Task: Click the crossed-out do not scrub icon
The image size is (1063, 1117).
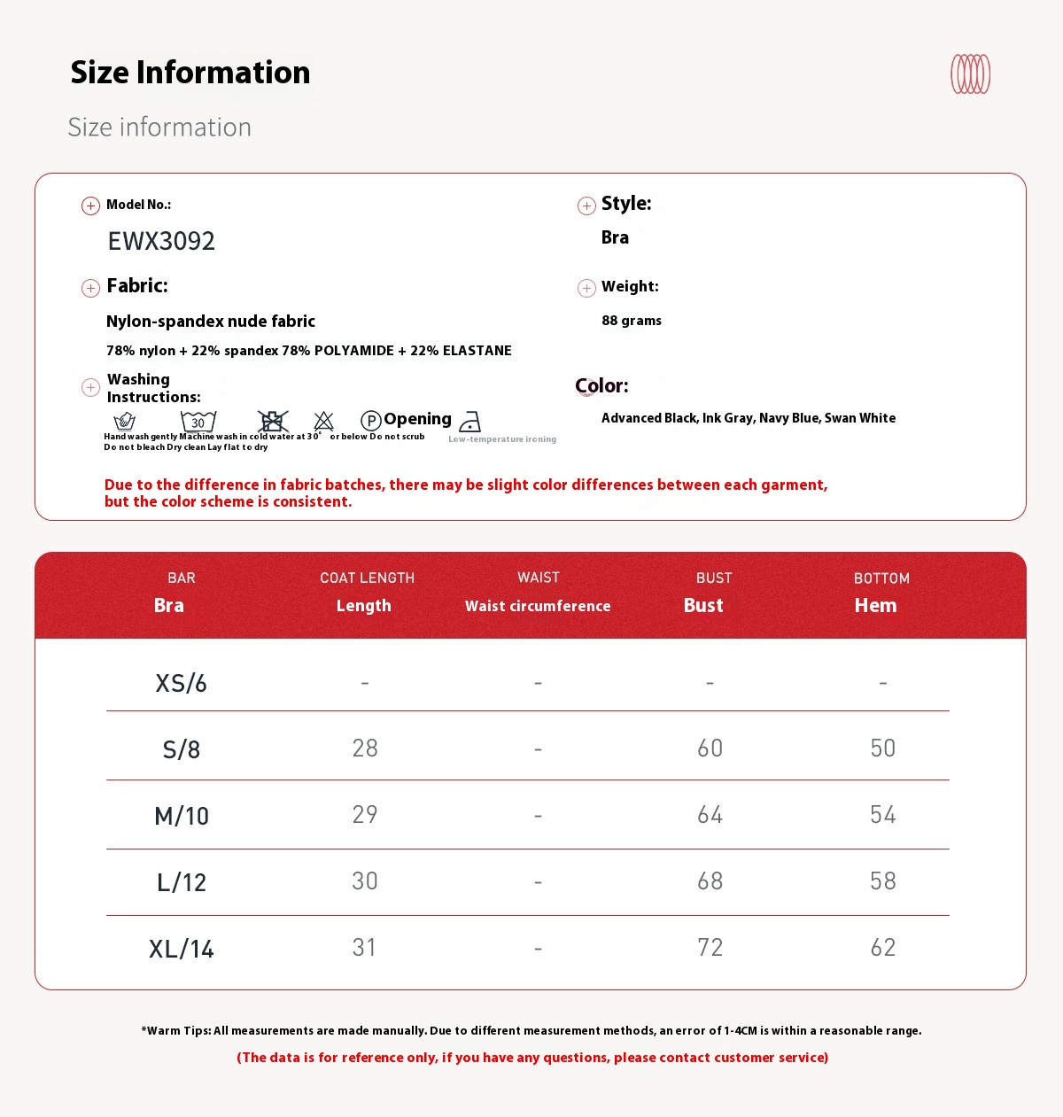Action: click(x=273, y=421)
